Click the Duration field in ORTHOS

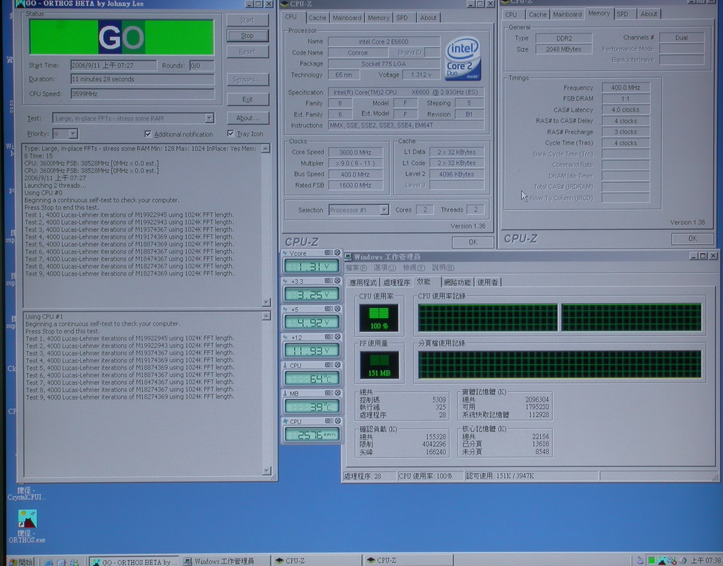point(142,80)
